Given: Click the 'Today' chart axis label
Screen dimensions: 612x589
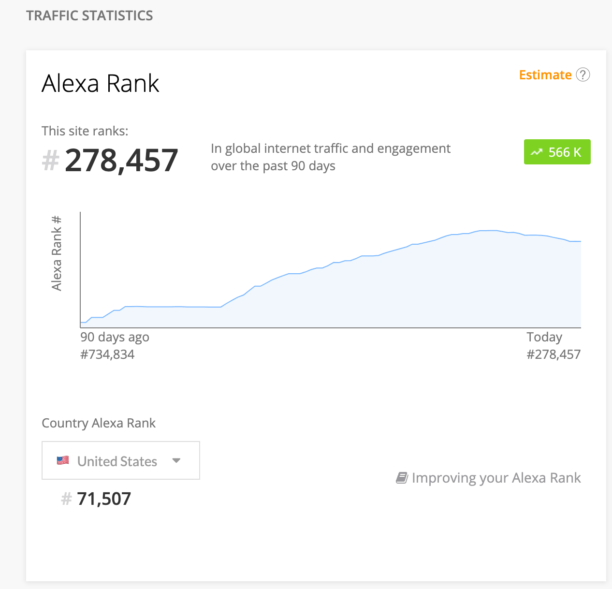Looking at the screenshot, I should pos(544,337).
